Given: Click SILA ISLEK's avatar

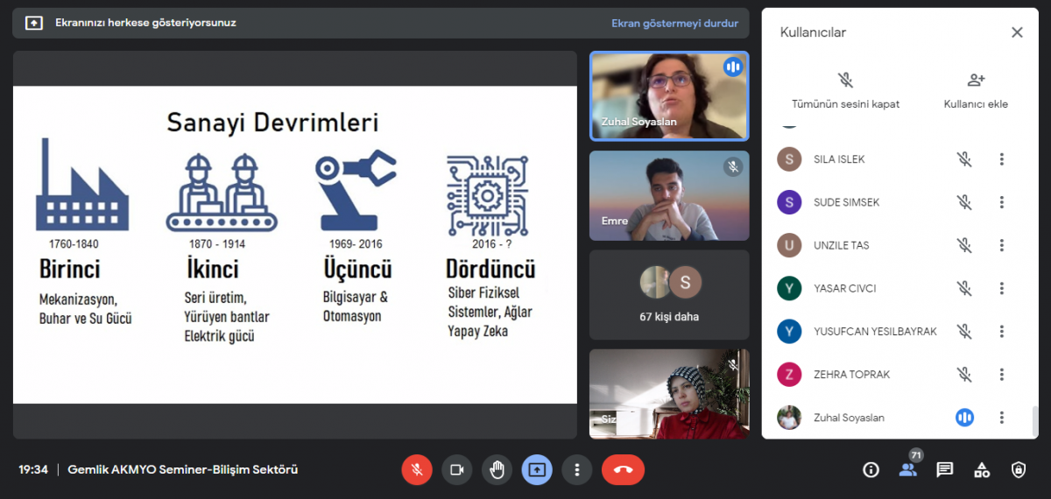Looking at the screenshot, I should click(x=789, y=159).
